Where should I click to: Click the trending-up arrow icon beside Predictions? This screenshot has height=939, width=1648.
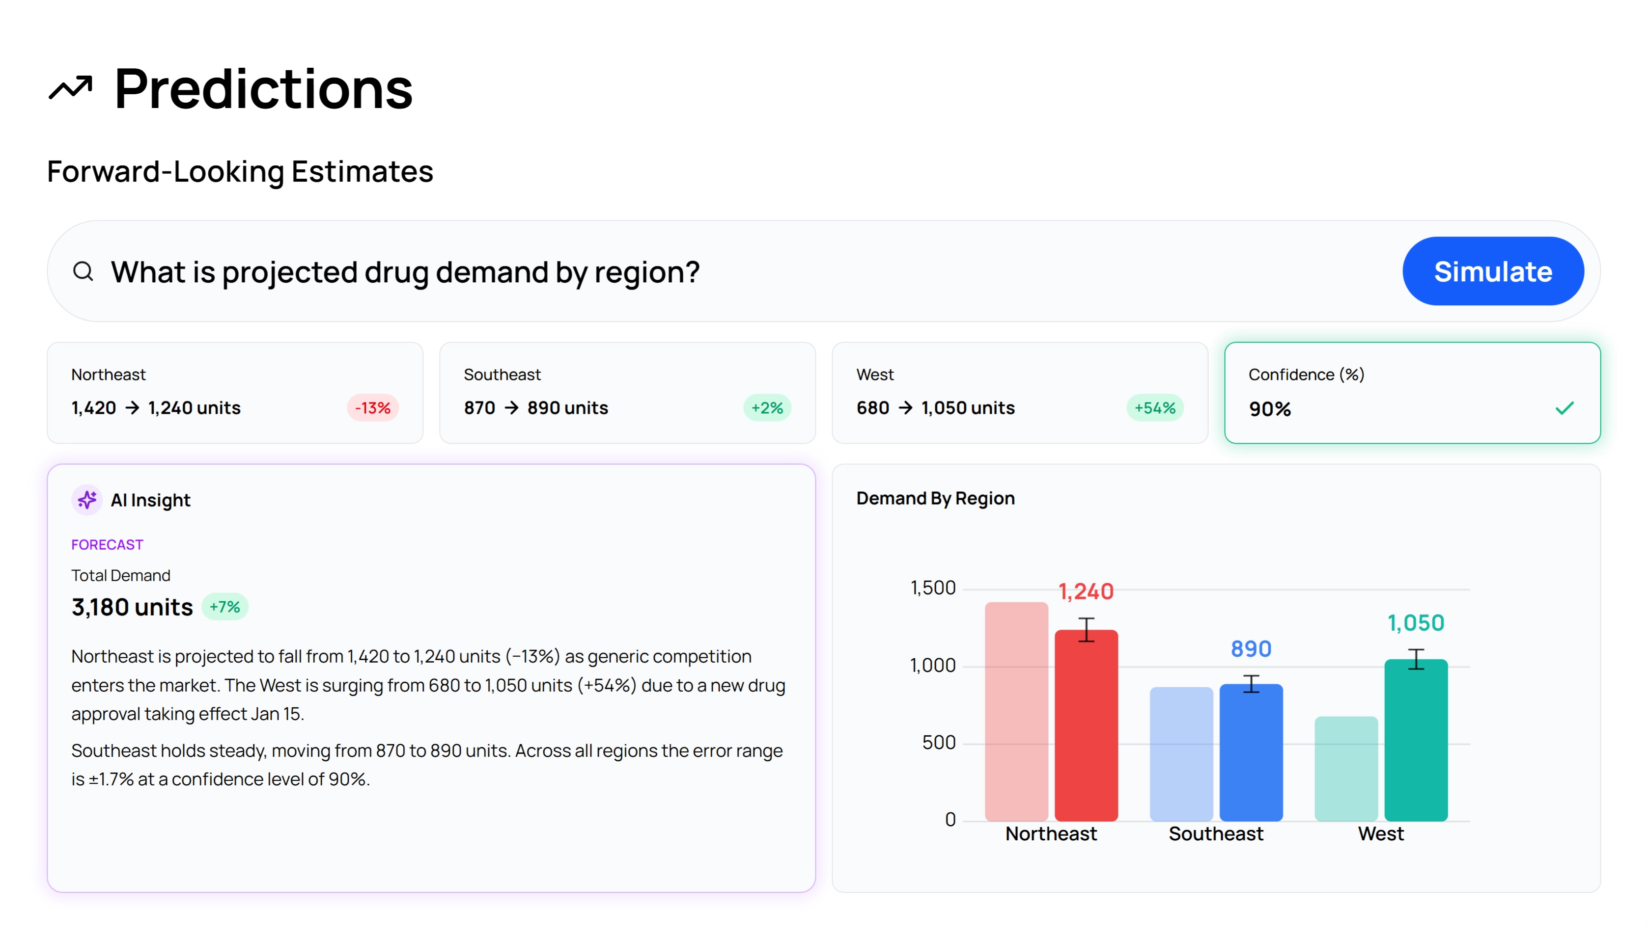click(71, 88)
